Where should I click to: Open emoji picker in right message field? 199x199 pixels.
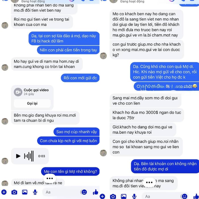(185, 196)
